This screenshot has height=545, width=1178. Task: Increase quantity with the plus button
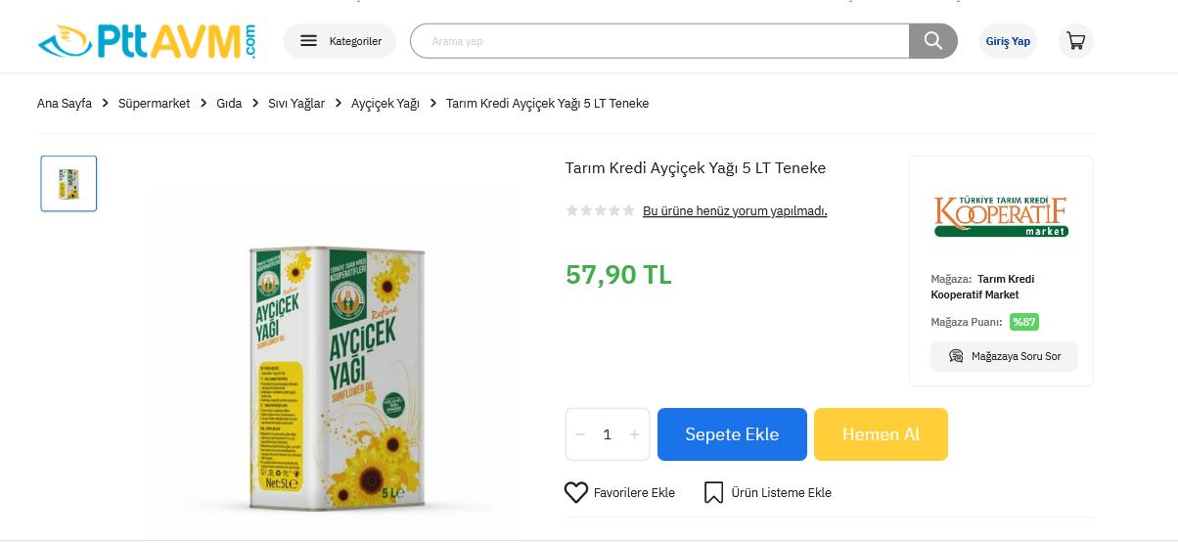click(x=634, y=434)
